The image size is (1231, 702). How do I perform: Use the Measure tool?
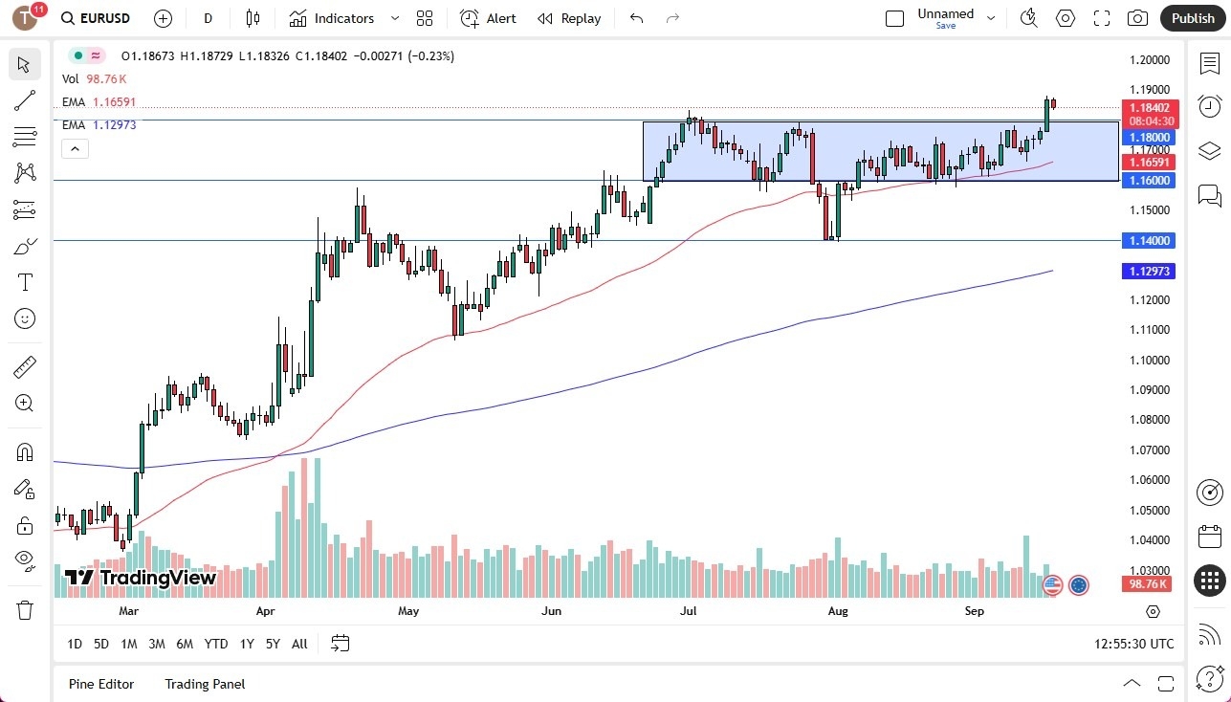click(25, 366)
